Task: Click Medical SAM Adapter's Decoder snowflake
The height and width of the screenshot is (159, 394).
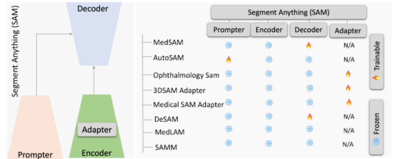Action: 310,103
